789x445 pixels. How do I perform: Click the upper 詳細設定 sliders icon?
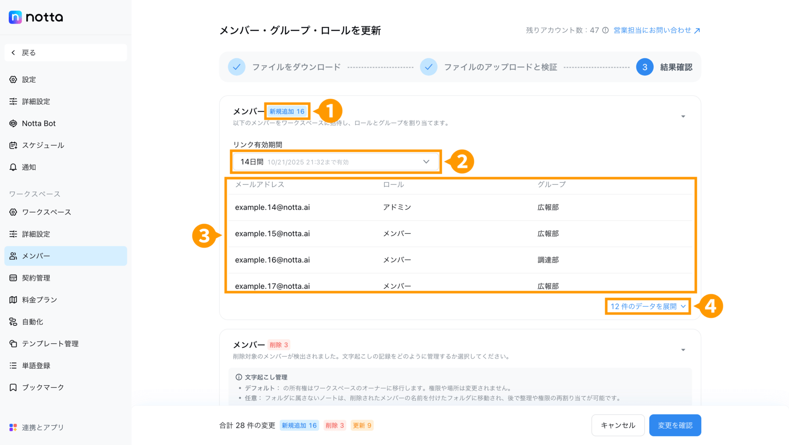pyautogui.click(x=13, y=101)
